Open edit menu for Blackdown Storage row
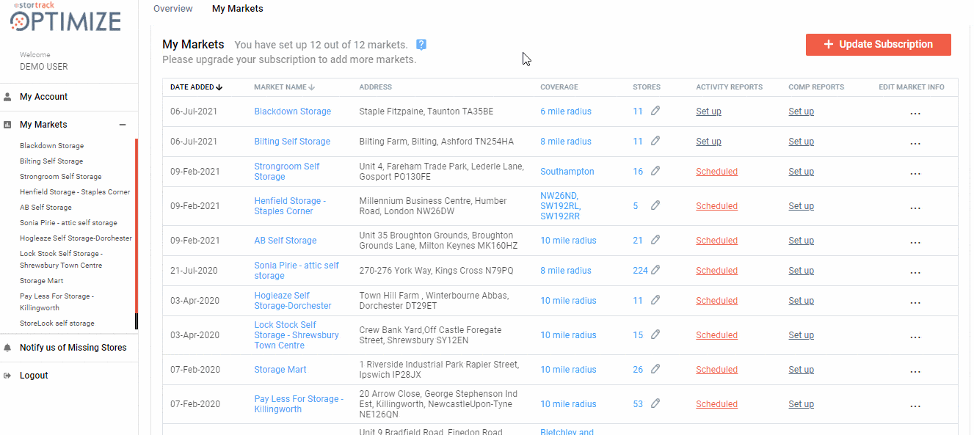This screenshot has height=435, width=974. coord(915,114)
